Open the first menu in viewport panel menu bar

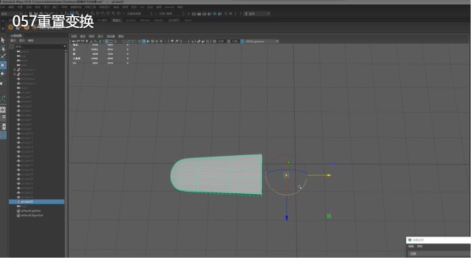coord(74,36)
